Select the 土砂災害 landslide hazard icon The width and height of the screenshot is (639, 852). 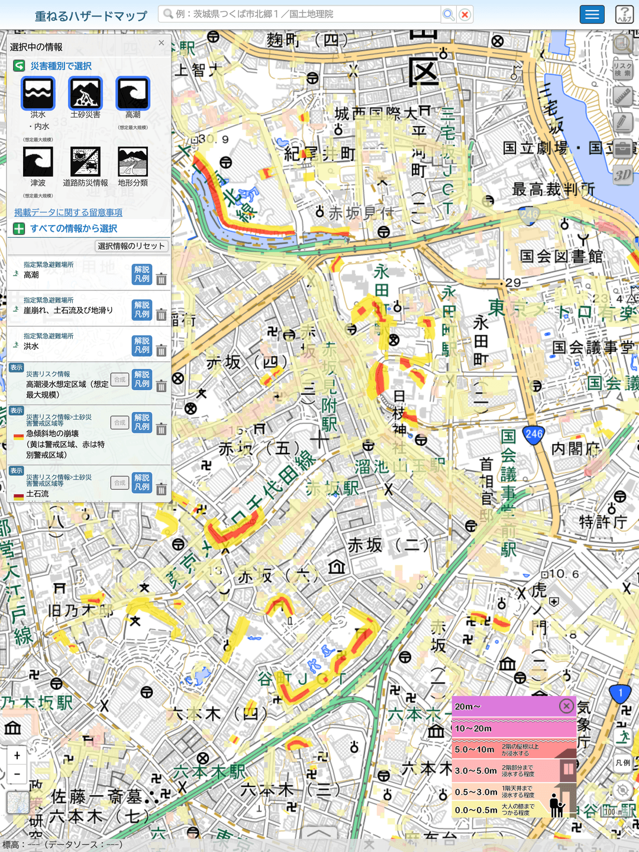pyautogui.click(x=85, y=93)
